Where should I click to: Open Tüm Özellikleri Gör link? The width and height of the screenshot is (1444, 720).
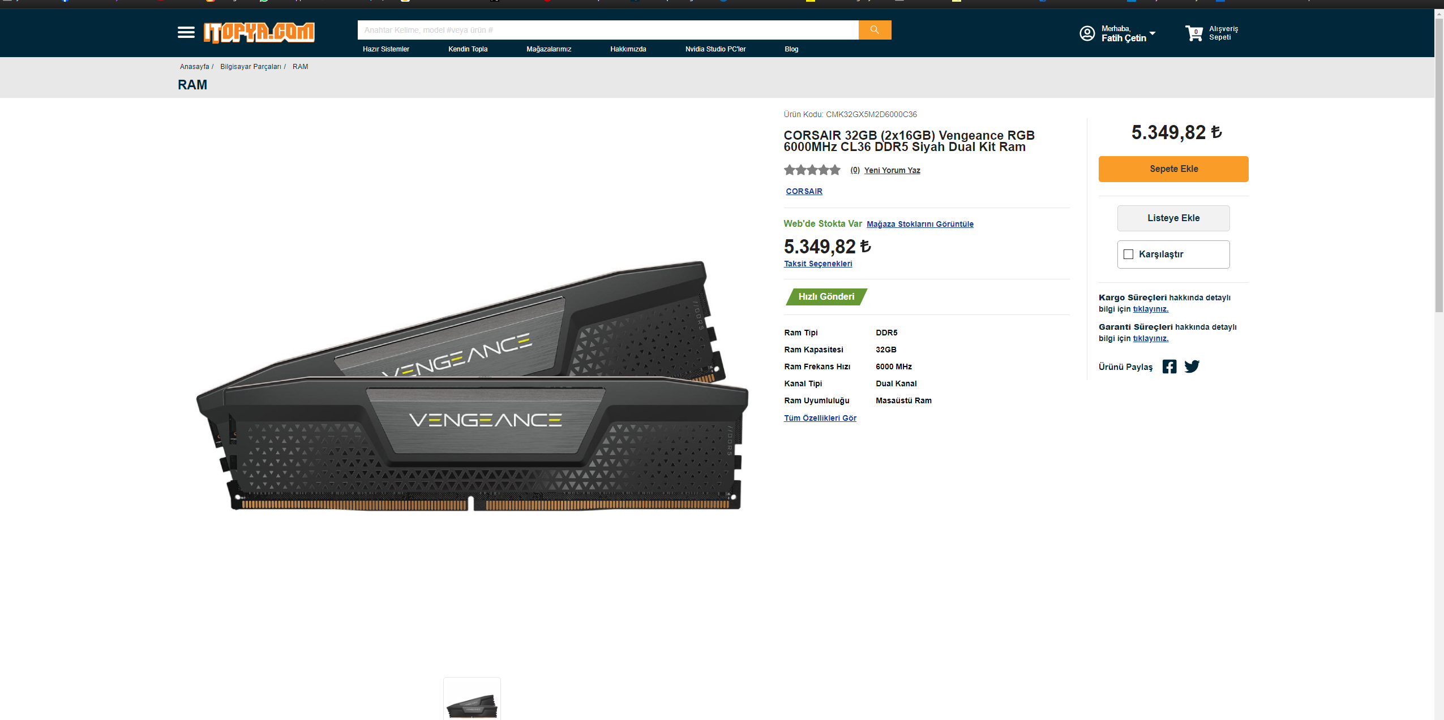tap(820, 418)
